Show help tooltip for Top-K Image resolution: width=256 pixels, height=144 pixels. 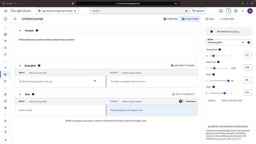[214, 74]
